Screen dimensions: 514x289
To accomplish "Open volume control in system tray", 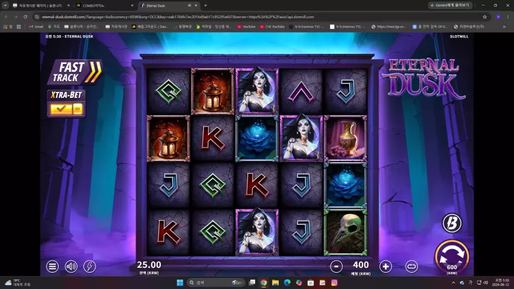I will [486, 282].
